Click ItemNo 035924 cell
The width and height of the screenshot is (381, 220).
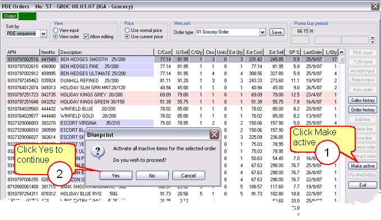(48, 80)
